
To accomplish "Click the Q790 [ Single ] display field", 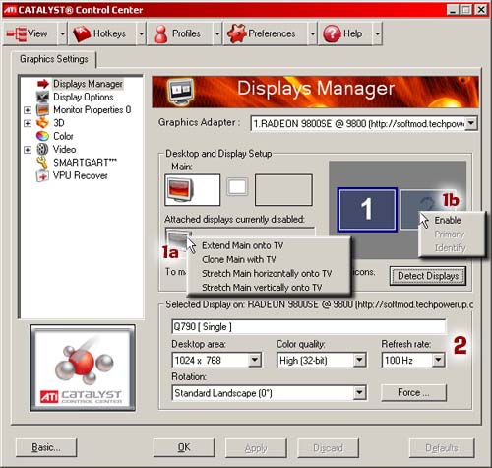I will (x=308, y=326).
